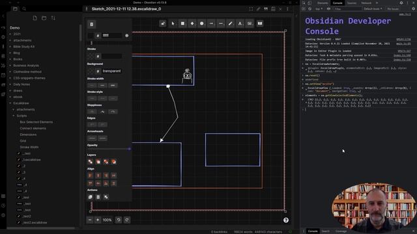The image size is (417, 234).
Task: Open the 'Stroke Width' script file
Action: (x=29, y=148)
